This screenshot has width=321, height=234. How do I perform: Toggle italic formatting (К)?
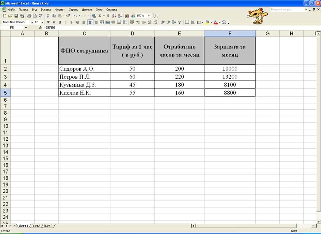(x=54, y=22)
